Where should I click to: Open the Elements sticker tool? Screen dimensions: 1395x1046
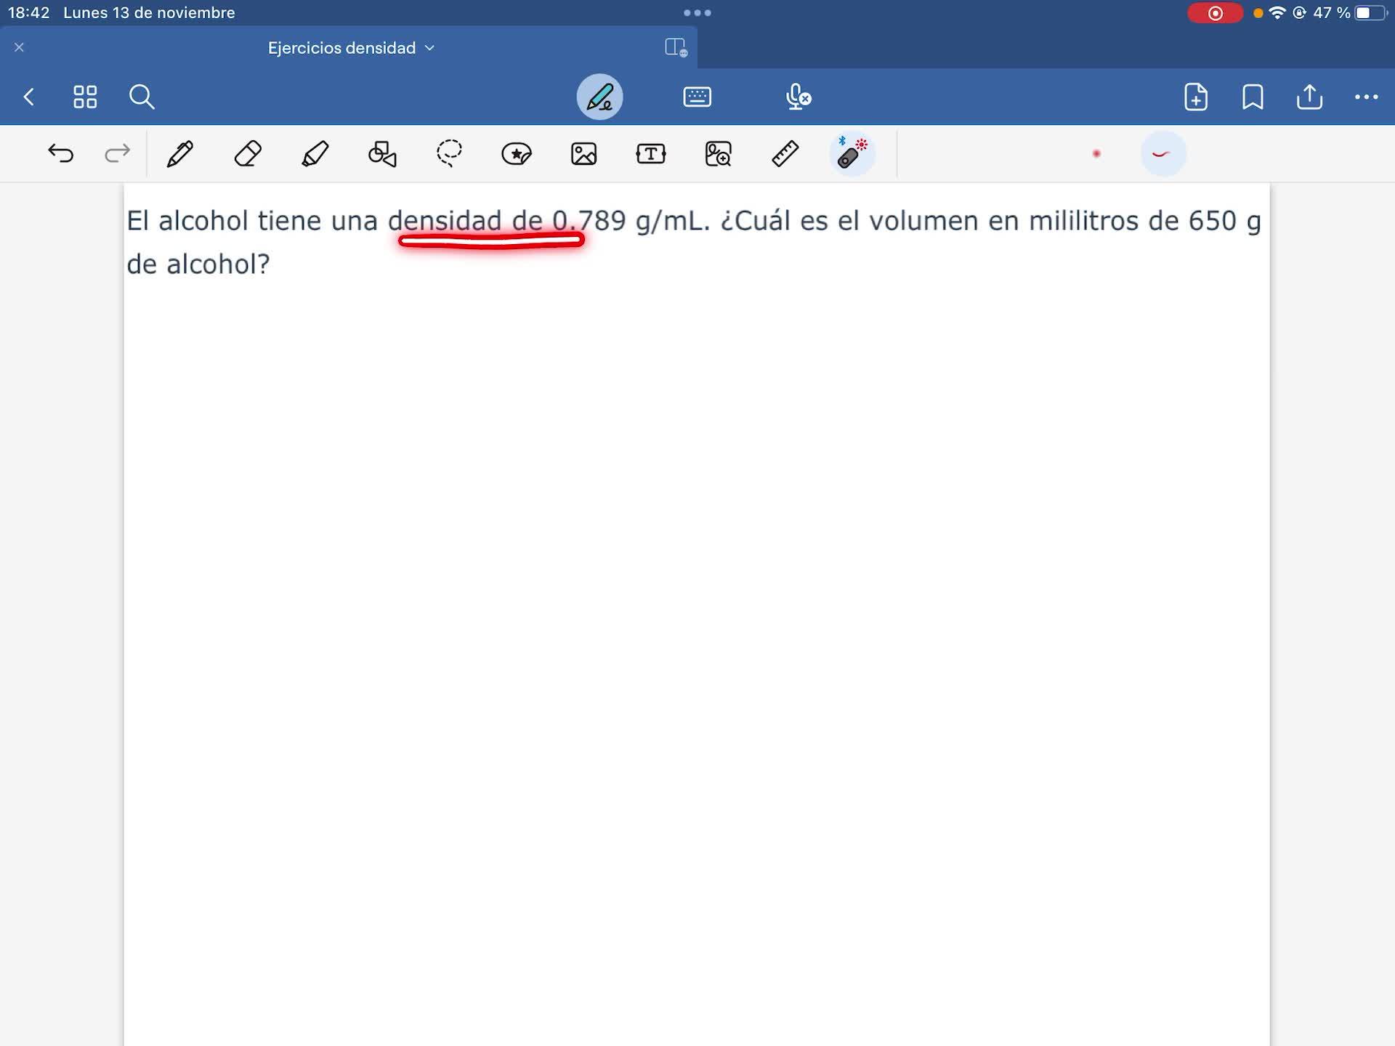pos(517,154)
